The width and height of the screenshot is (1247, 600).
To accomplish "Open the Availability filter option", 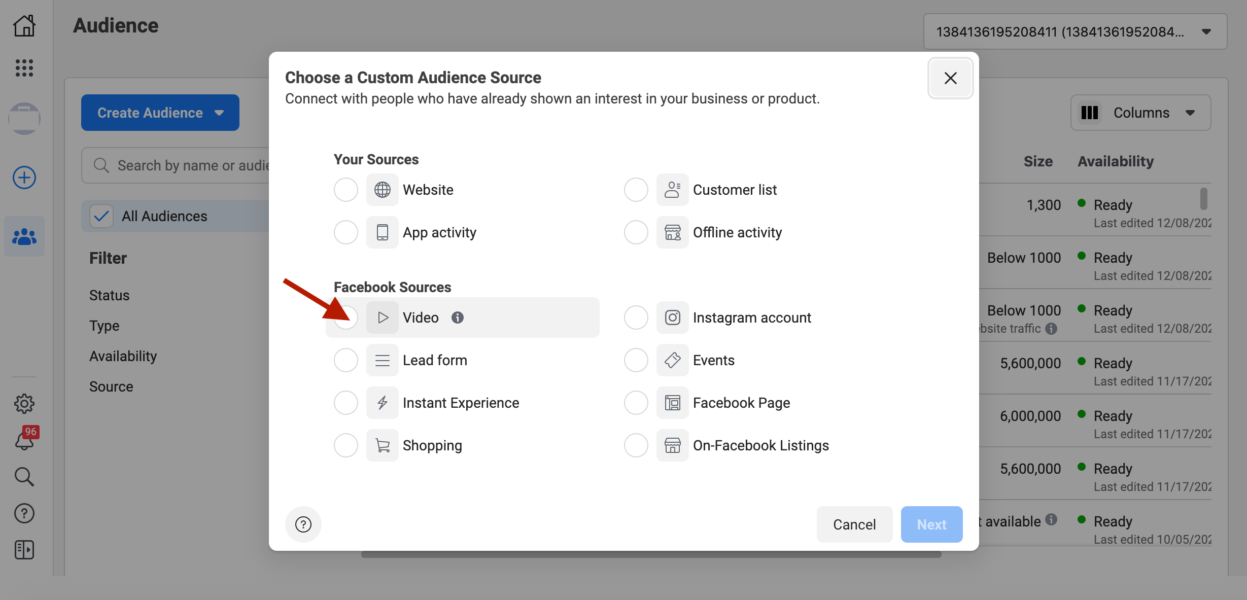I will pyautogui.click(x=123, y=356).
